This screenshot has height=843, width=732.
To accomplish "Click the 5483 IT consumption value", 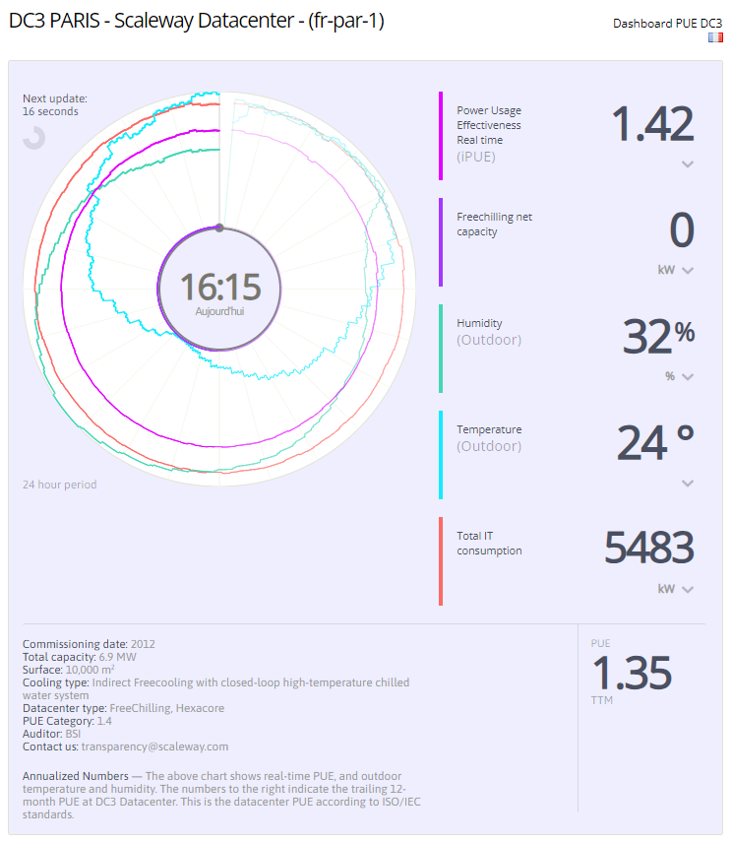I will [649, 548].
